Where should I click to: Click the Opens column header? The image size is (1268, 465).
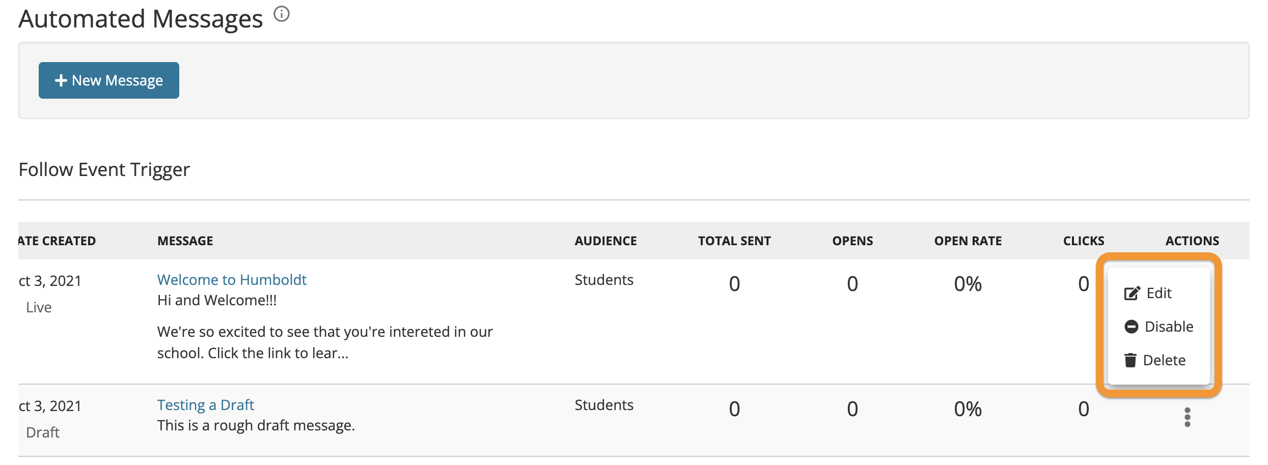[x=852, y=241]
